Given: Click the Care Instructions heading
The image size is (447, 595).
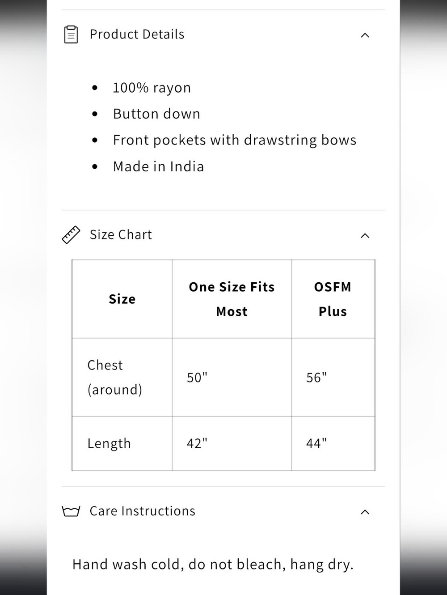Looking at the screenshot, I should [143, 511].
